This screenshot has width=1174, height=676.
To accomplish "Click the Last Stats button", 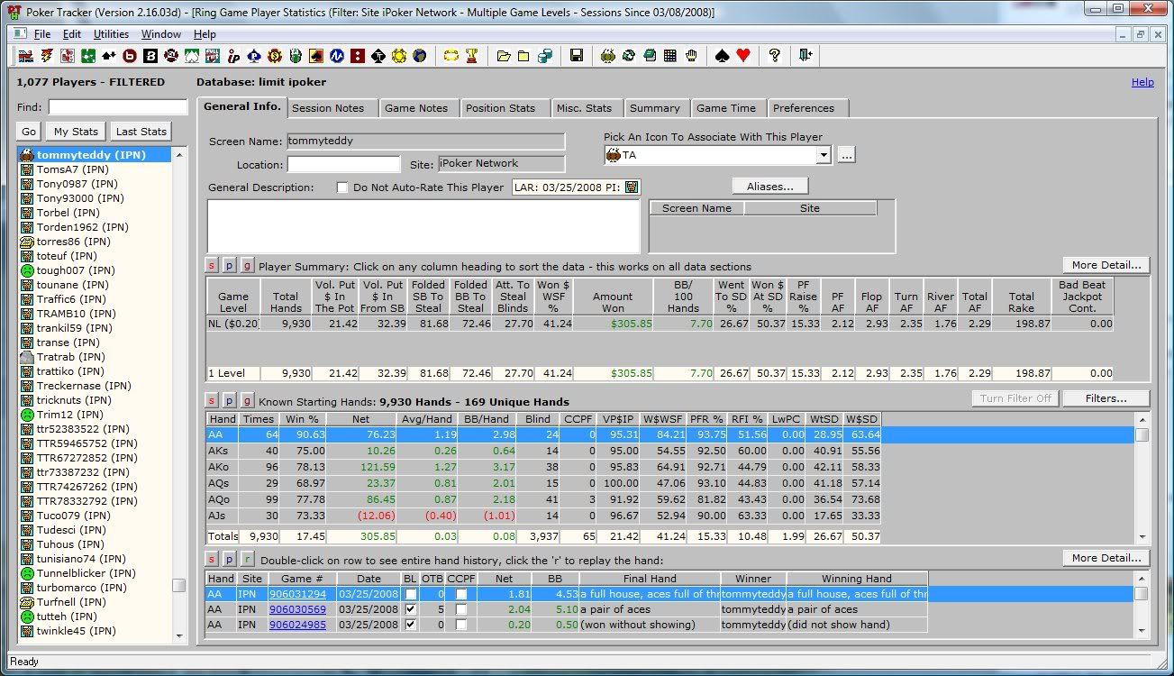I will pos(141,132).
